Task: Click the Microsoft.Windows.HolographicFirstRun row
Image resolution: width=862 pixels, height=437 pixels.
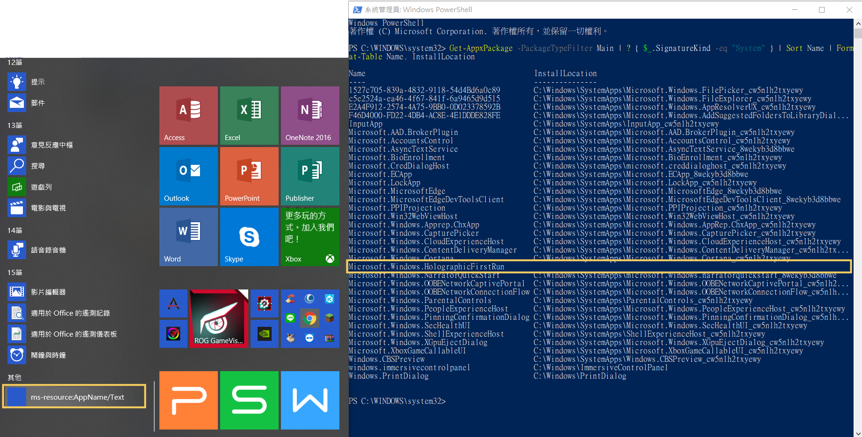Action: [x=599, y=267]
